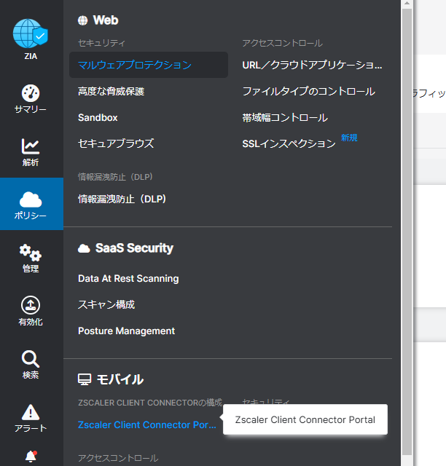Click the SaaS Security heading
Screen dimensions: 446x466
134,248
